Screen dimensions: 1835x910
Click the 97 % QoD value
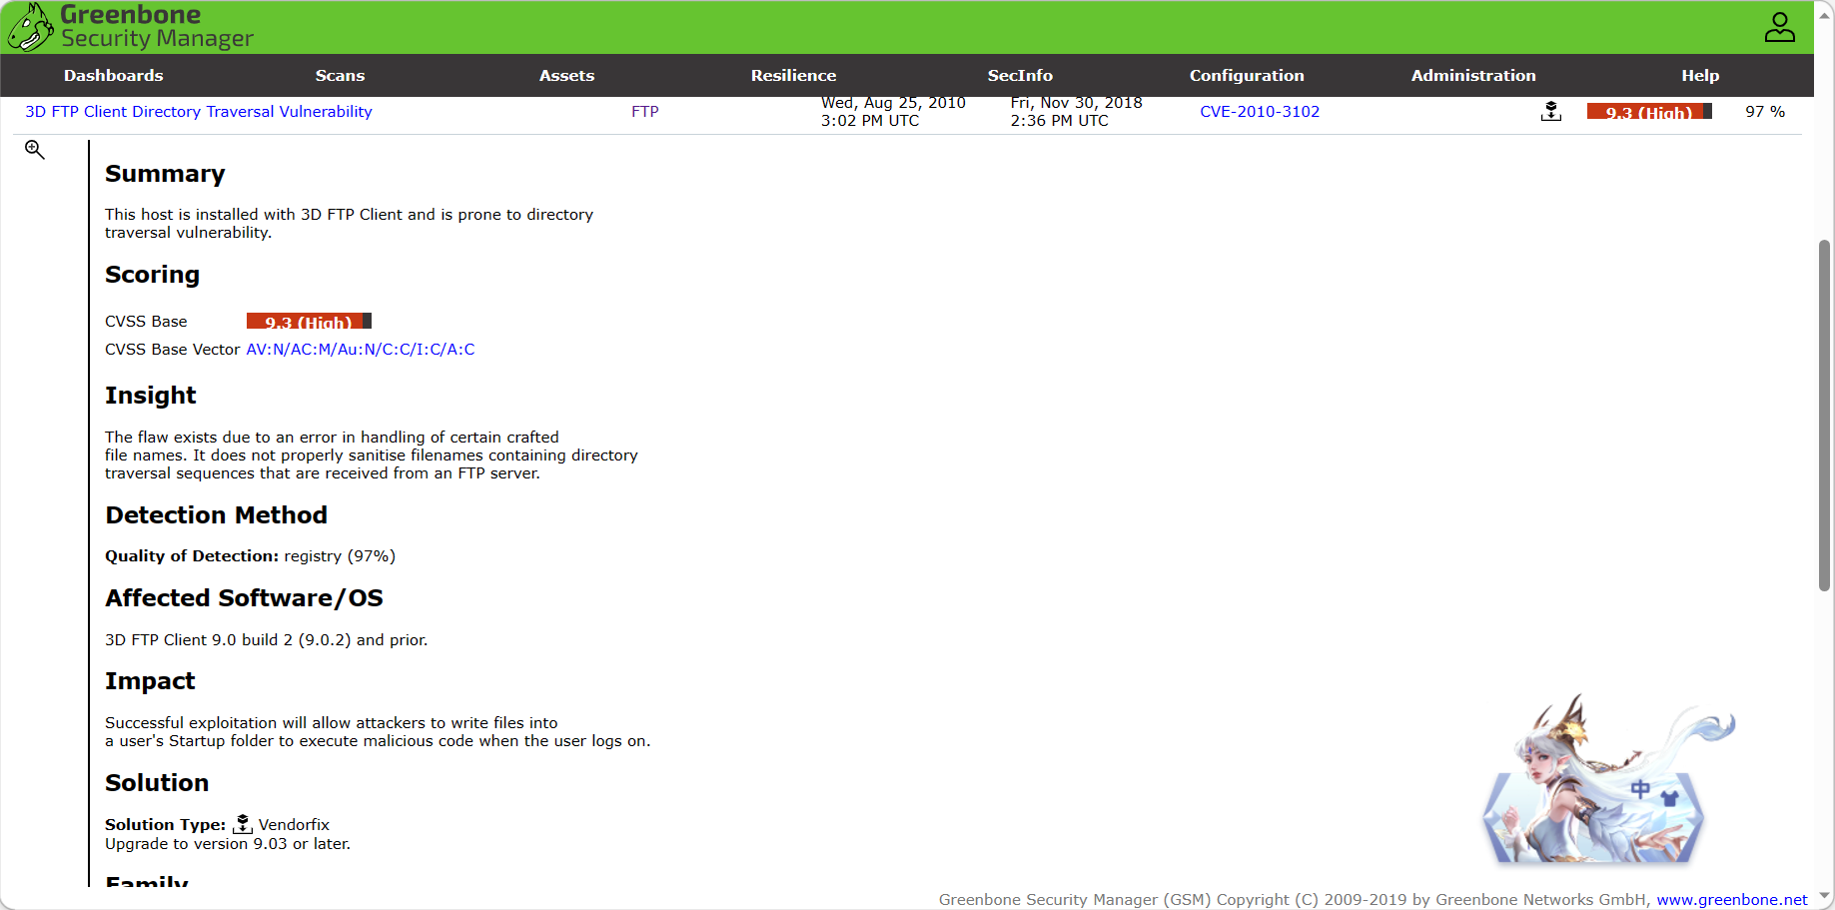(x=1765, y=112)
